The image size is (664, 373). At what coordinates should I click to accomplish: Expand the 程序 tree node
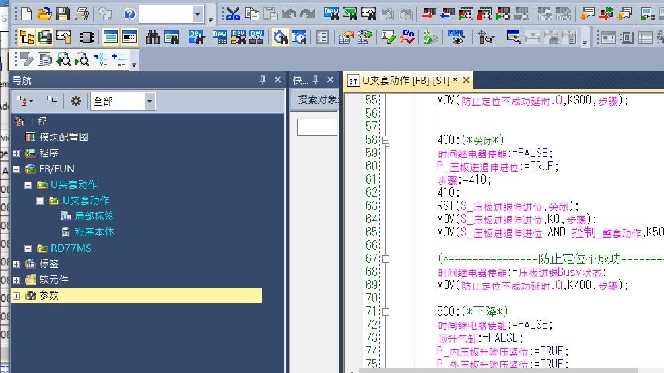tap(17, 153)
